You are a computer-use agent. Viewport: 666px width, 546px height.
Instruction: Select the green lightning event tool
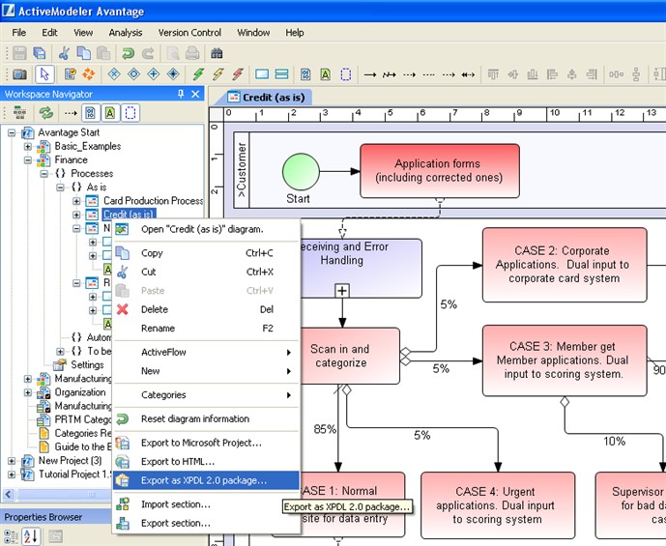198,74
